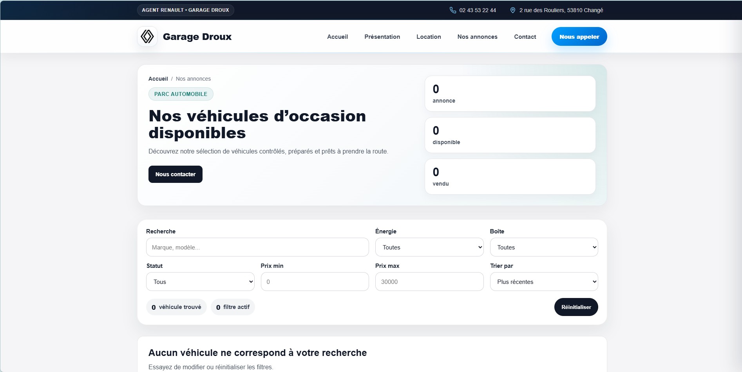The image size is (742, 372).
Task: Expand the Boîte dropdown
Action: [x=544, y=247]
